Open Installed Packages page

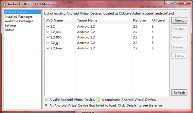(x=19, y=17)
